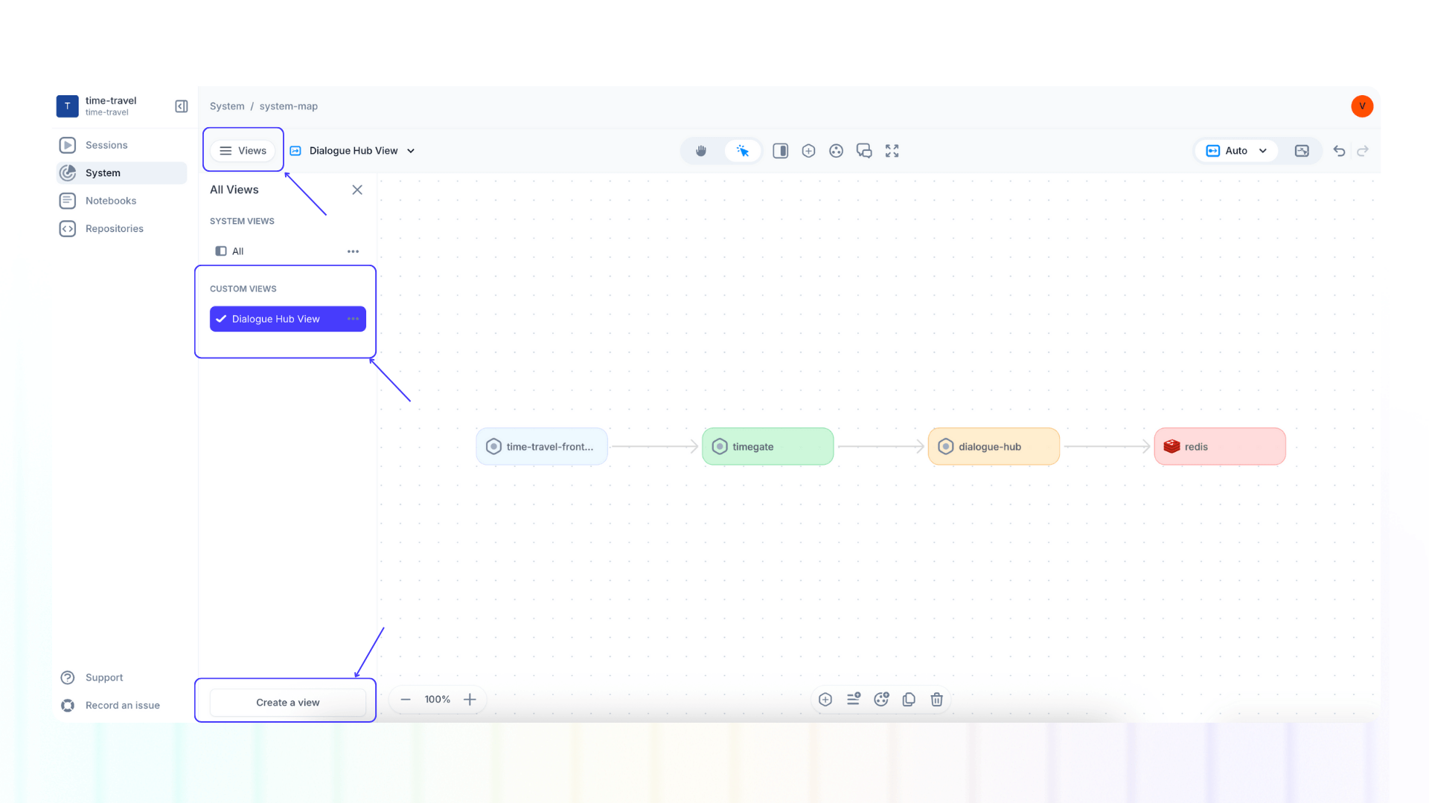Switch to the Repositories section
This screenshot has height=803, width=1429.
(113, 228)
